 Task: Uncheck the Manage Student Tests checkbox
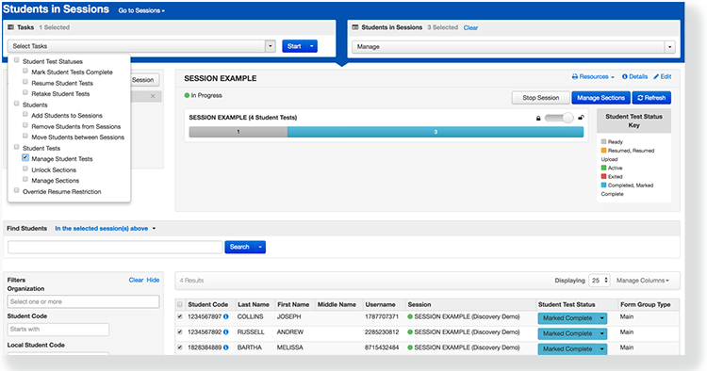[25, 158]
